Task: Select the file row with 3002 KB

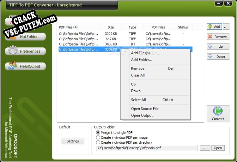Action: click(125, 34)
